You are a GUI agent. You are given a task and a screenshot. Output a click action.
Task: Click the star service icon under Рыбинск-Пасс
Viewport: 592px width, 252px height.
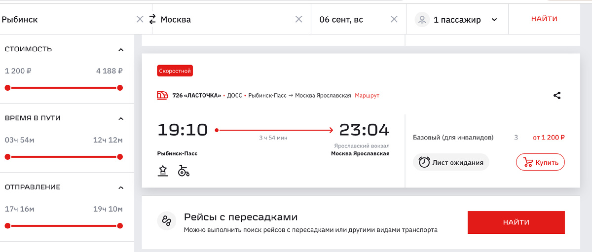[163, 171]
